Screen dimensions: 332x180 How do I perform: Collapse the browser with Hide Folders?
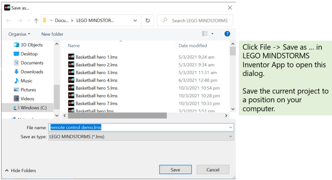[20, 170]
